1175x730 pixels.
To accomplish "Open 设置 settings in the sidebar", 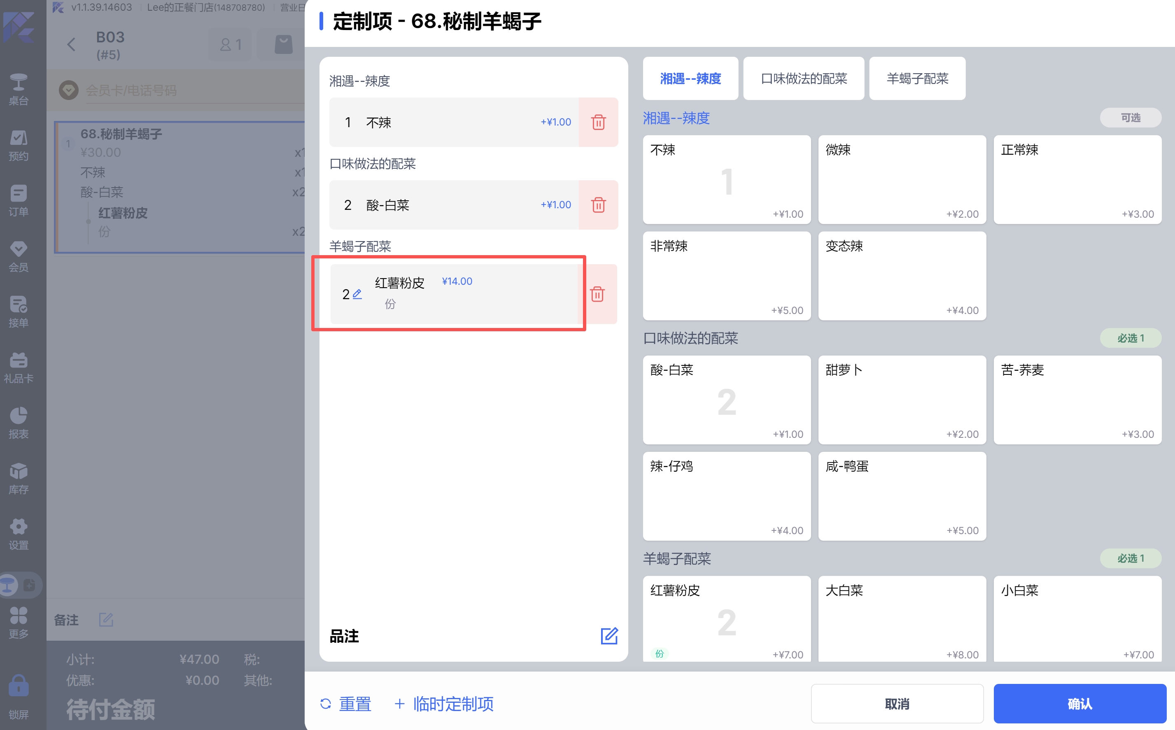I will 19,533.
